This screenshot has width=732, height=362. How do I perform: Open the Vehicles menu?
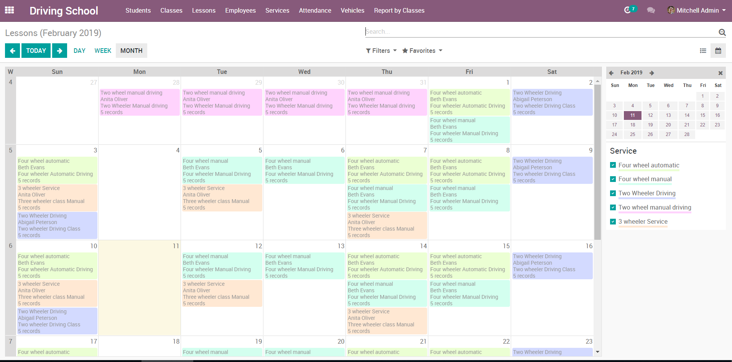point(352,10)
